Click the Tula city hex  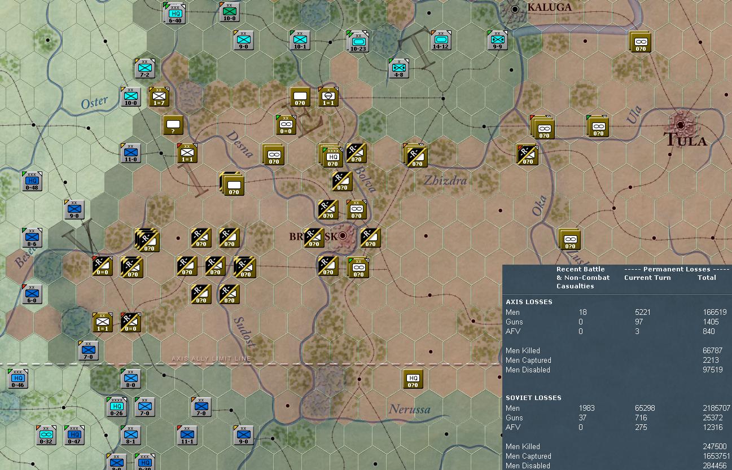point(681,125)
